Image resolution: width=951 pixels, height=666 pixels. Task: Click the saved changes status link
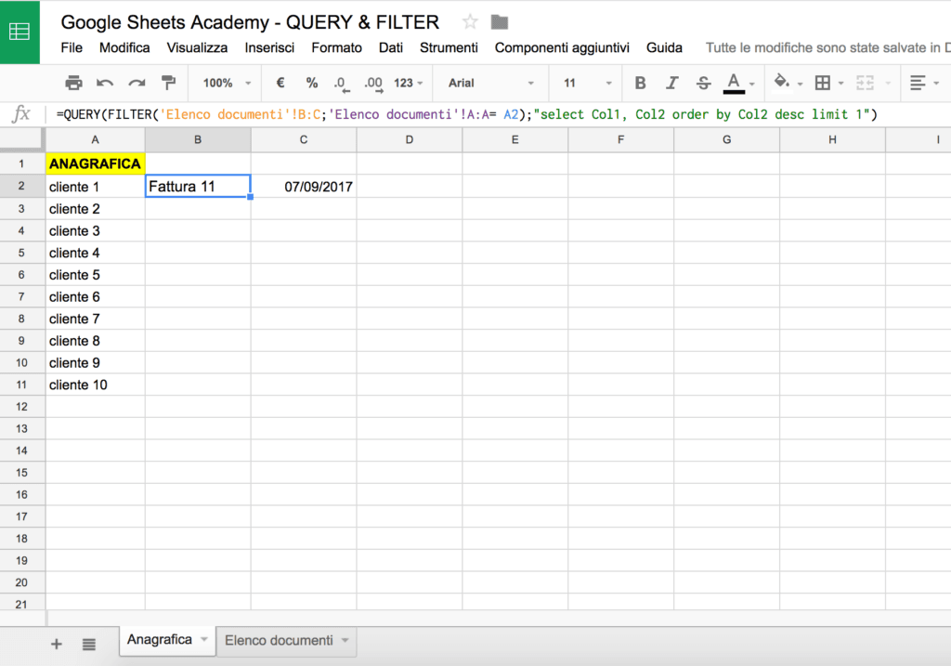tap(827, 48)
